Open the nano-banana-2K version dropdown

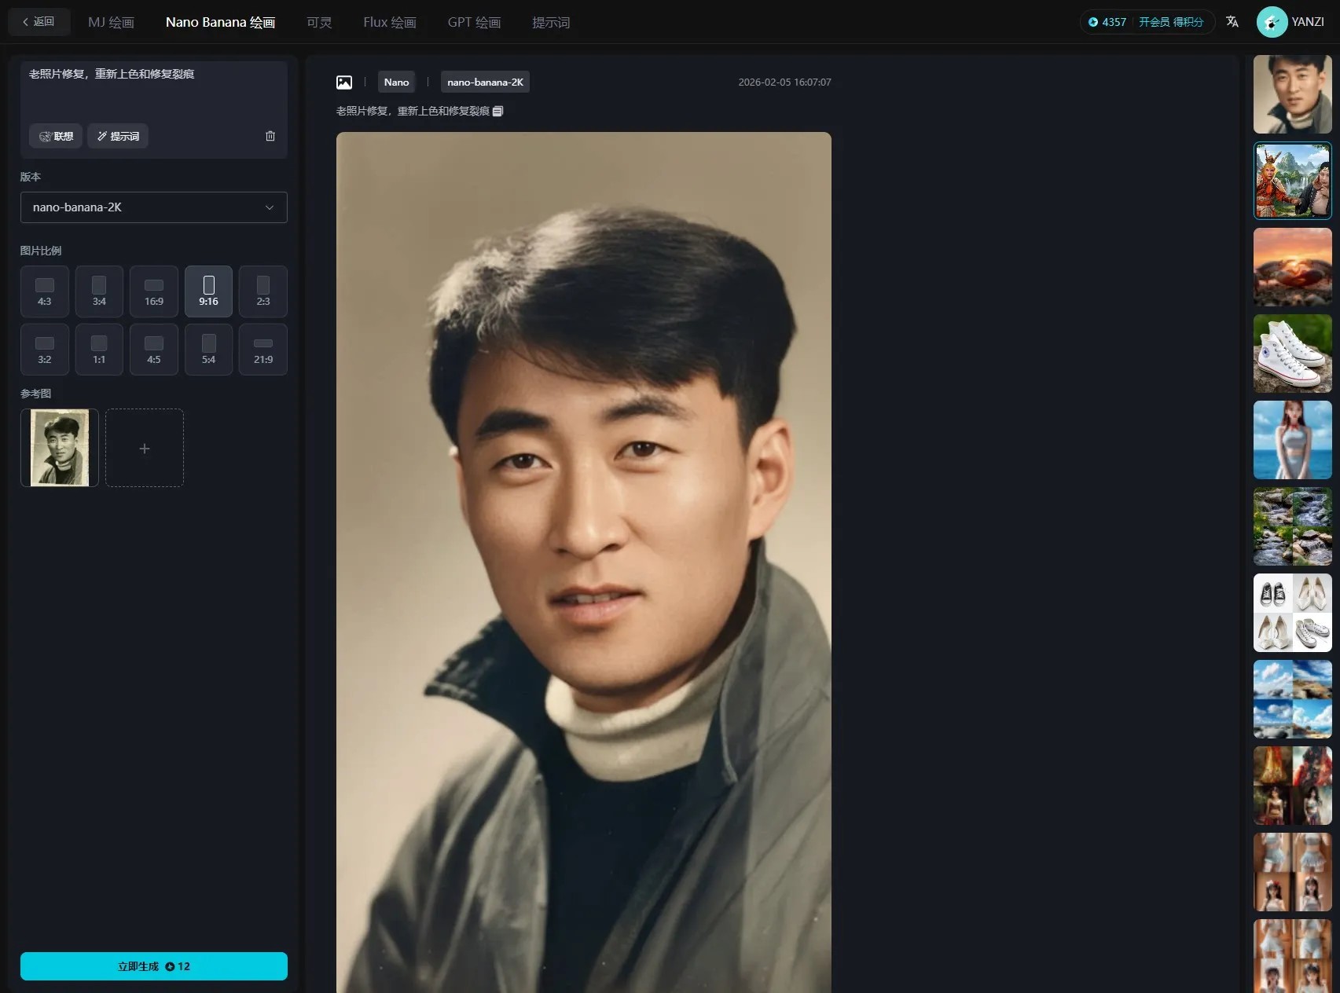click(153, 207)
